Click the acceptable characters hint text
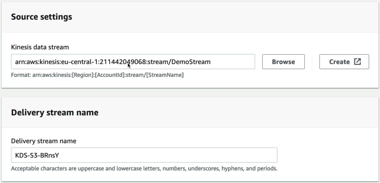 point(144,169)
